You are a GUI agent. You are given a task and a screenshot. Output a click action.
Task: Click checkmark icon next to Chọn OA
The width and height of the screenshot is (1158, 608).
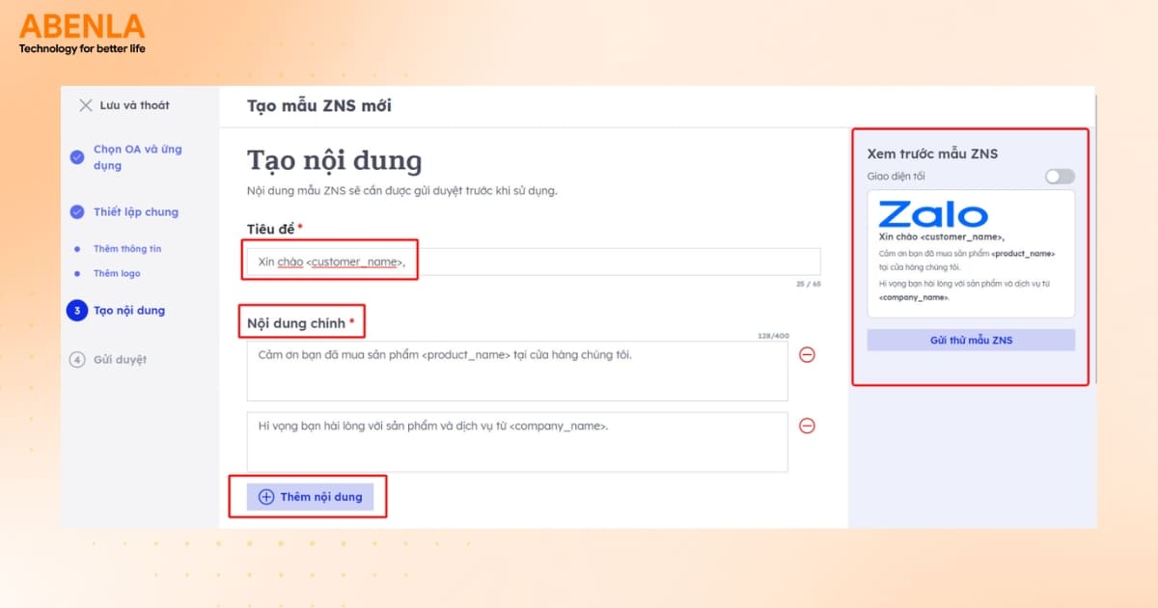77,156
